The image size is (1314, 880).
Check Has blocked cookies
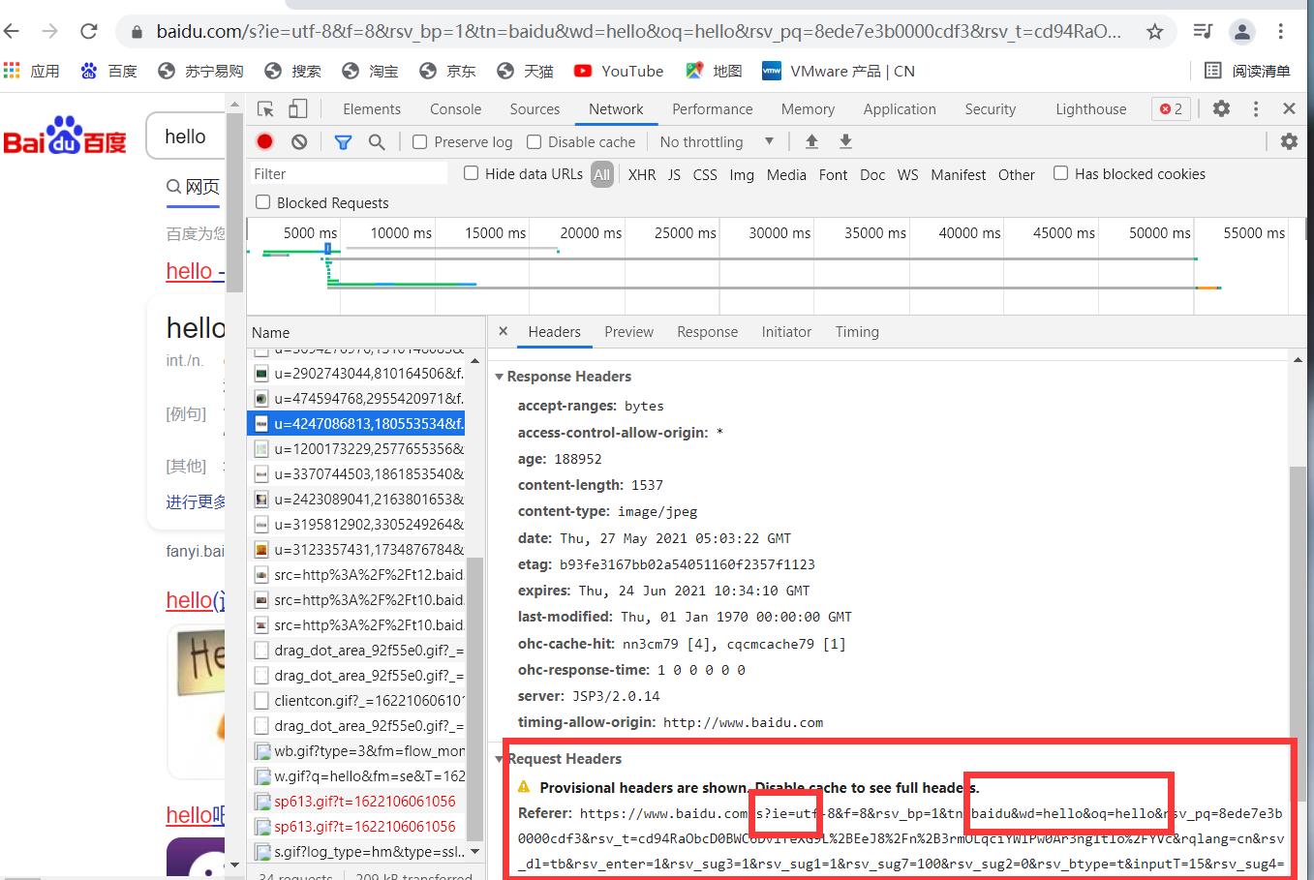(1060, 173)
